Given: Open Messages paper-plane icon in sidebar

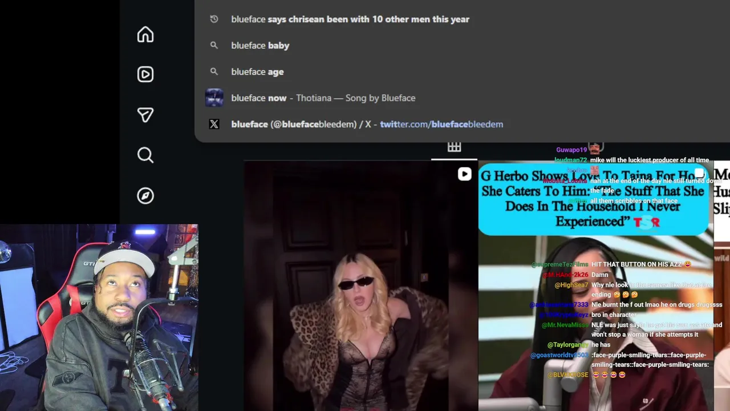Looking at the screenshot, I should click(x=145, y=115).
